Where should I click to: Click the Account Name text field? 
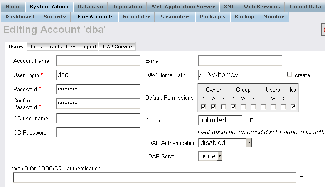point(98,61)
